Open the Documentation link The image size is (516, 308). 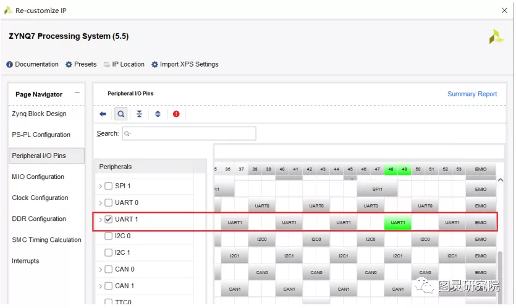coord(36,64)
